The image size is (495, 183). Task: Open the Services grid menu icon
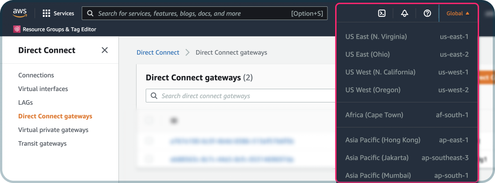(46, 13)
